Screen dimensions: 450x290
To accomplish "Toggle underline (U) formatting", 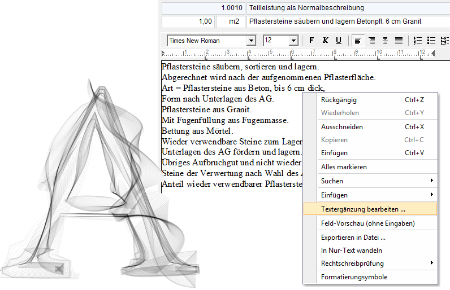I will (339, 41).
